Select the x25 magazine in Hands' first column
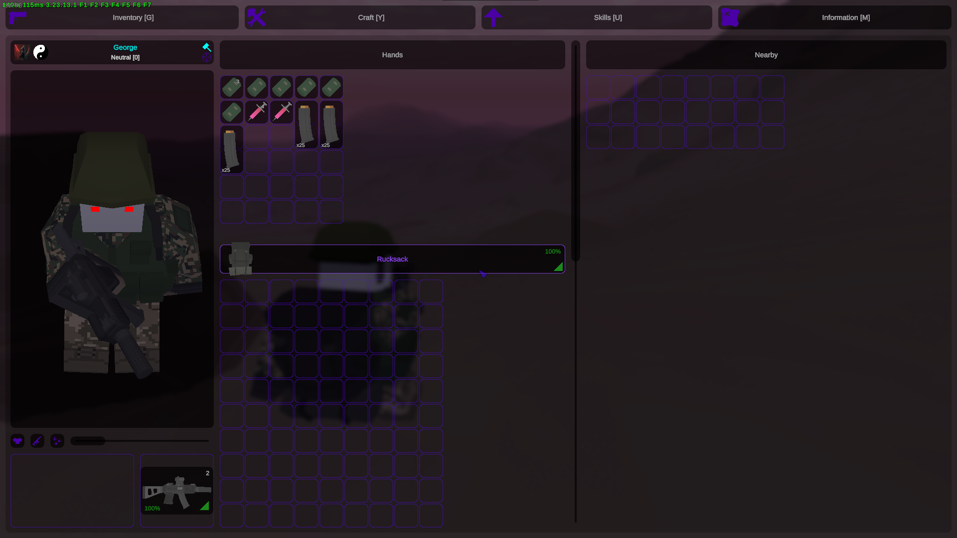Screen dimensions: 957x538 coord(232,149)
